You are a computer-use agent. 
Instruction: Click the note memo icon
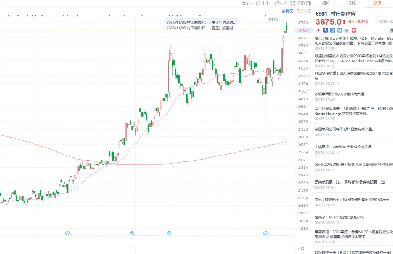coord(347,30)
